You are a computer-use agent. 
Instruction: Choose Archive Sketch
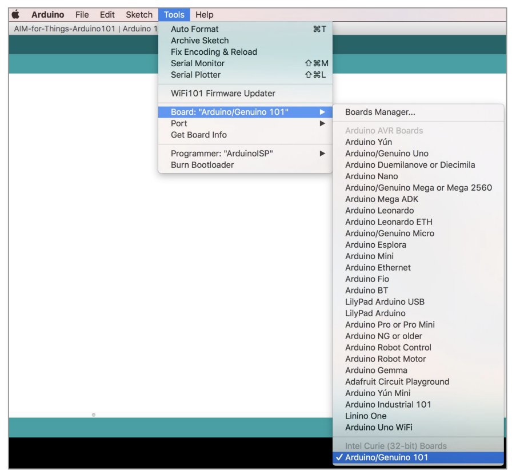pos(245,41)
